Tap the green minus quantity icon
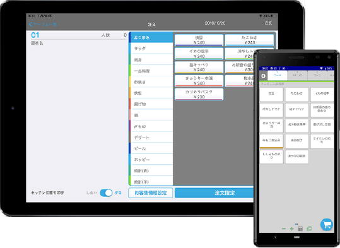 pos(284,228)
